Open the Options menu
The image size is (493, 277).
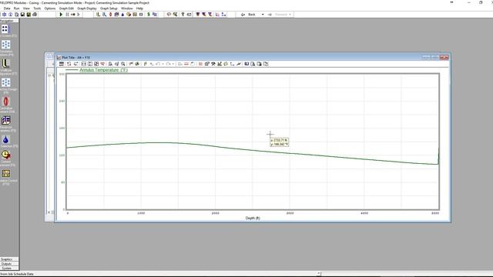(x=50, y=8)
